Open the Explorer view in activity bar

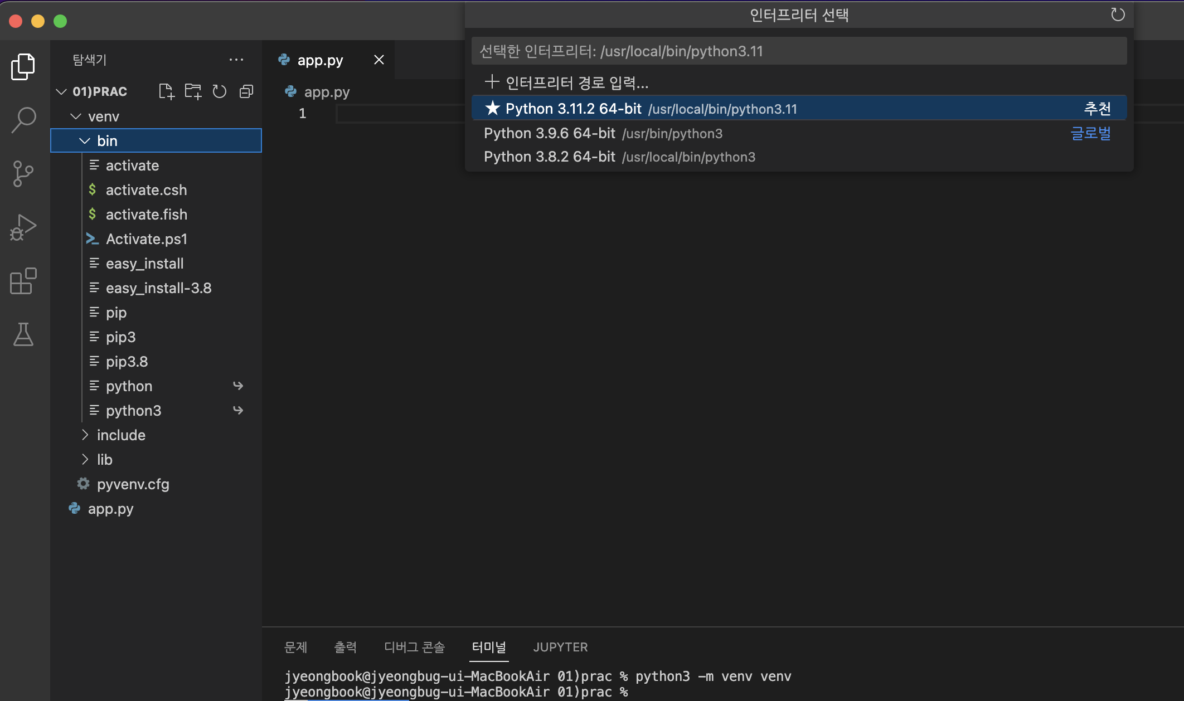point(23,67)
